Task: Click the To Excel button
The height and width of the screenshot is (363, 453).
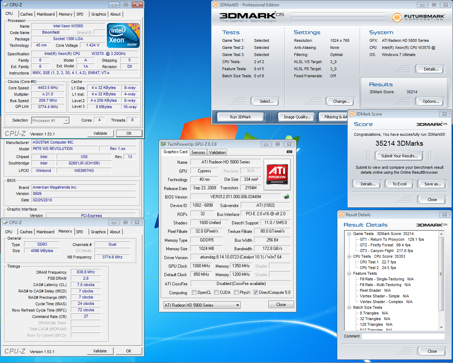Action: (x=399, y=184)
